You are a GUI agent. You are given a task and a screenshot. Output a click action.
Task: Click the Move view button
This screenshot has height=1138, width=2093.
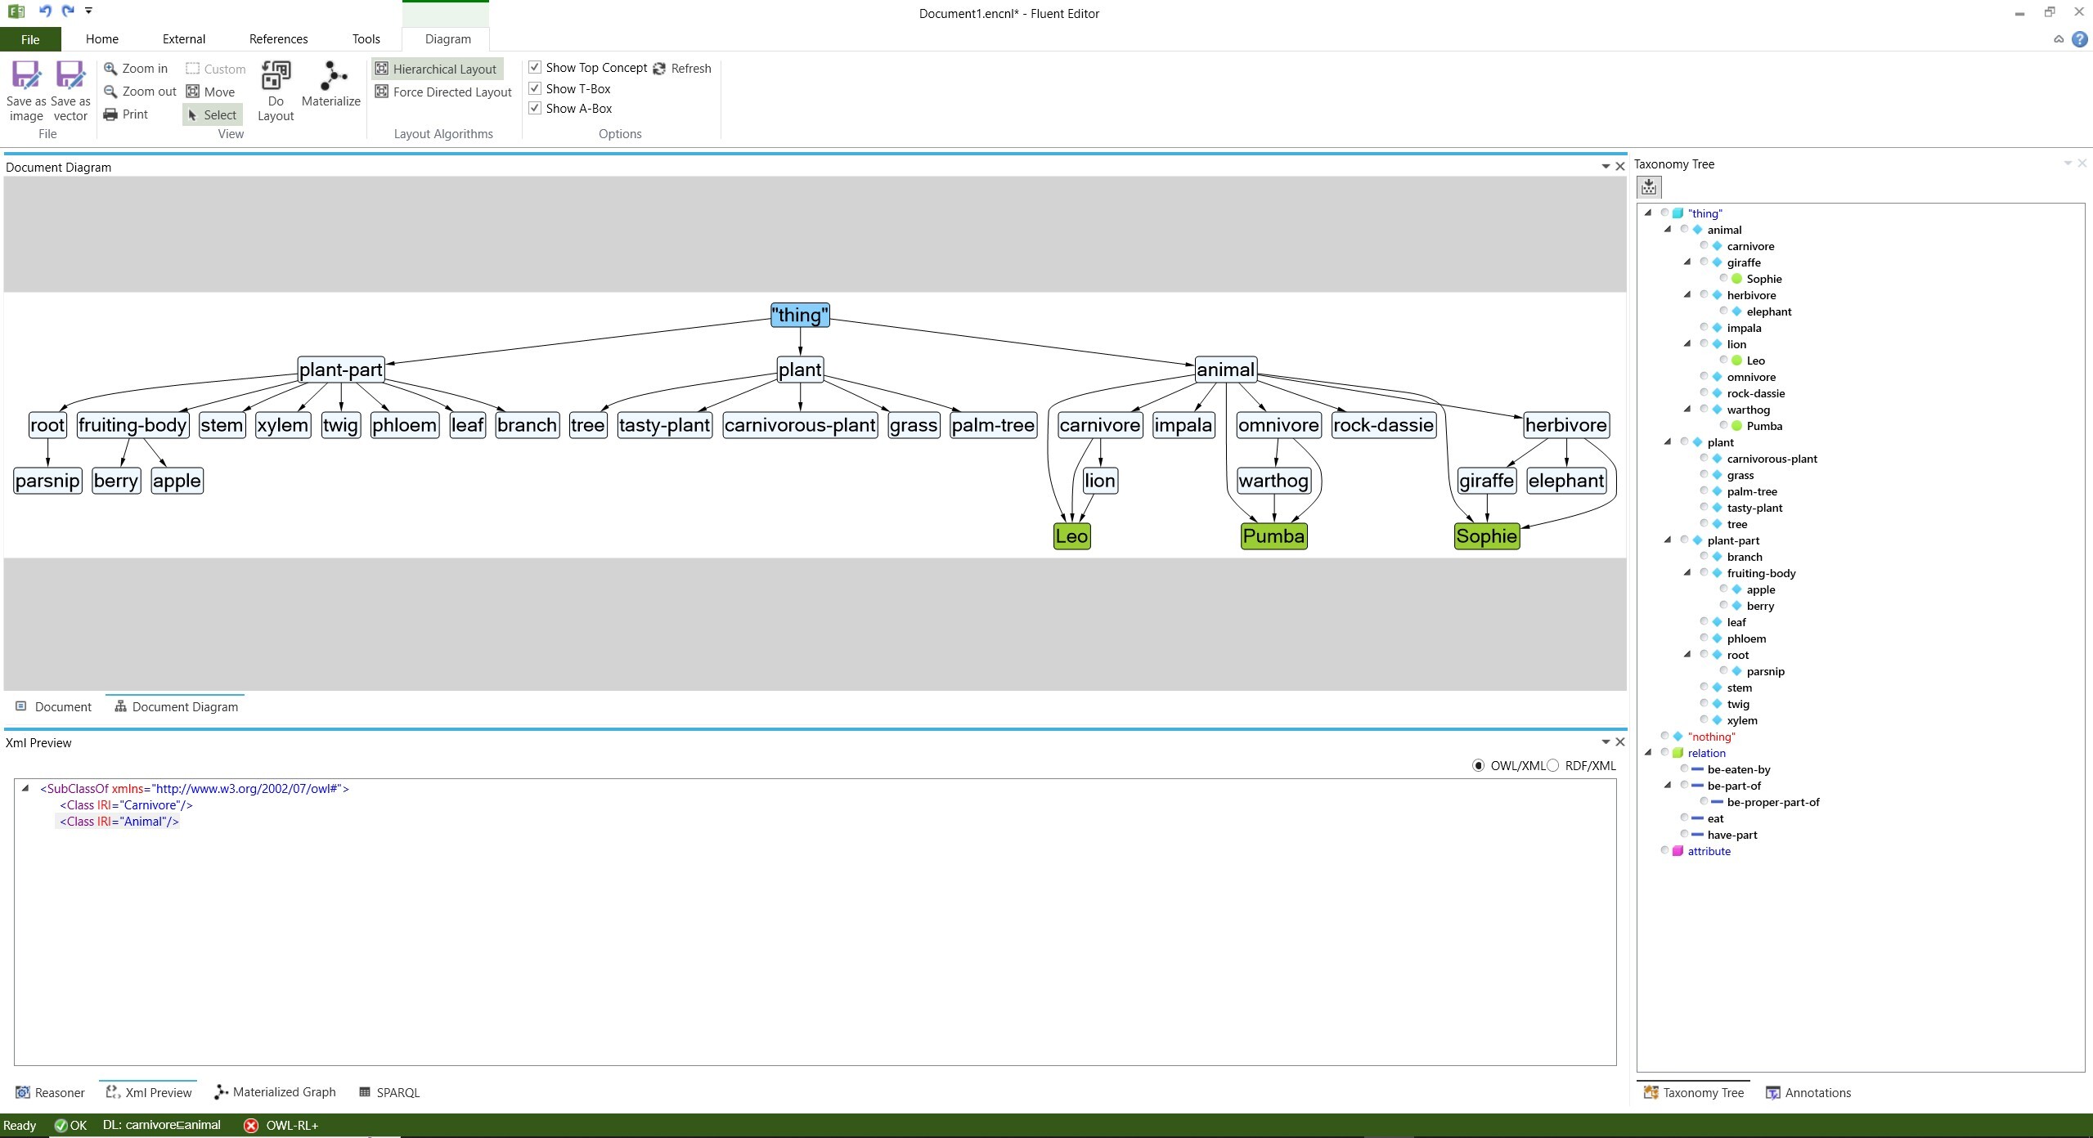pyautogui.click(x=211, y=92)
